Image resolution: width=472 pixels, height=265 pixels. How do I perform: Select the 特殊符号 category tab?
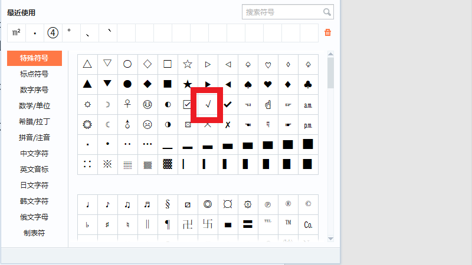click(x=34, y=58)
